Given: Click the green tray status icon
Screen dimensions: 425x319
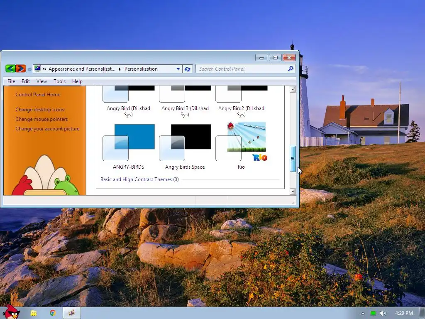Looking at the screenshot, I should [x=373, y=313].
